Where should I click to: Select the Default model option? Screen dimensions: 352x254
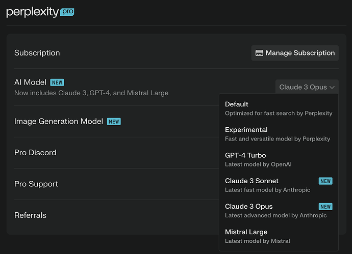(x=278, y=108)
